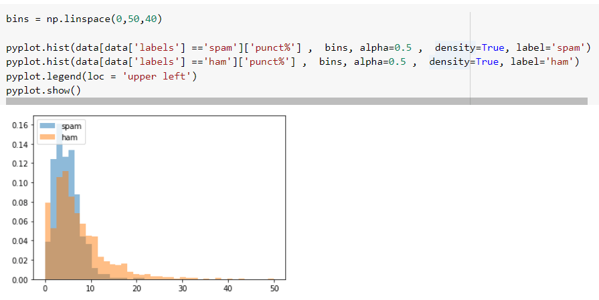This screenshot has width=599, height=300.
Task: Click the x-axis tick label 10
Action: point(90,289)
